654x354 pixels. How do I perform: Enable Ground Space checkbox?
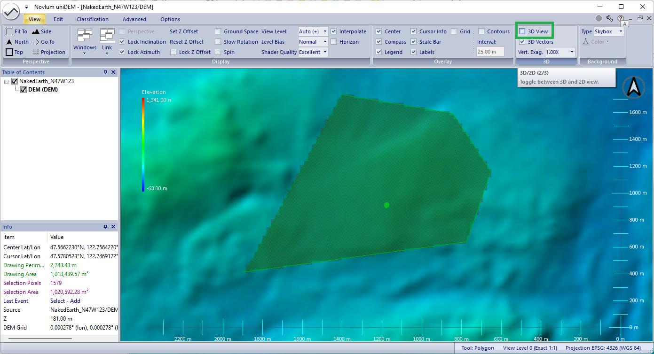coord(218,31)
